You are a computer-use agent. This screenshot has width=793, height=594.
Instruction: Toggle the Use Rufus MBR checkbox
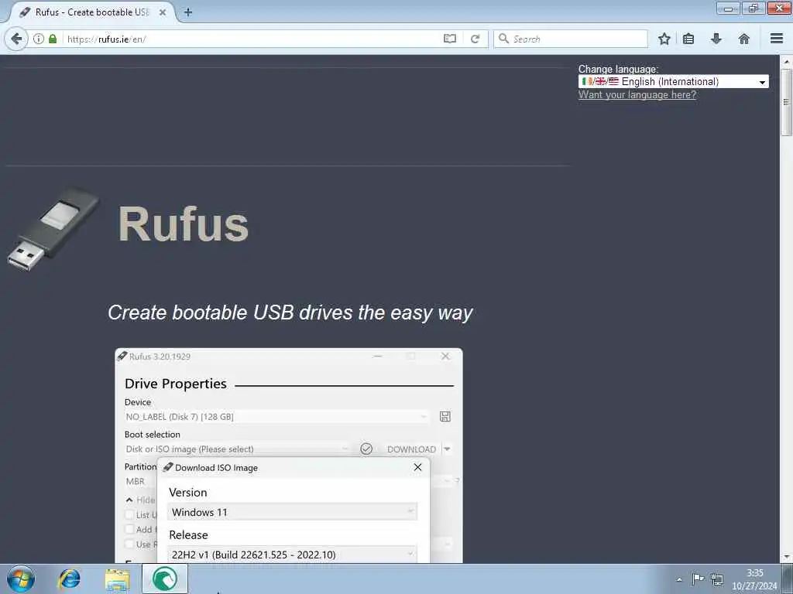pyautogui.click(x=129, y=544)
